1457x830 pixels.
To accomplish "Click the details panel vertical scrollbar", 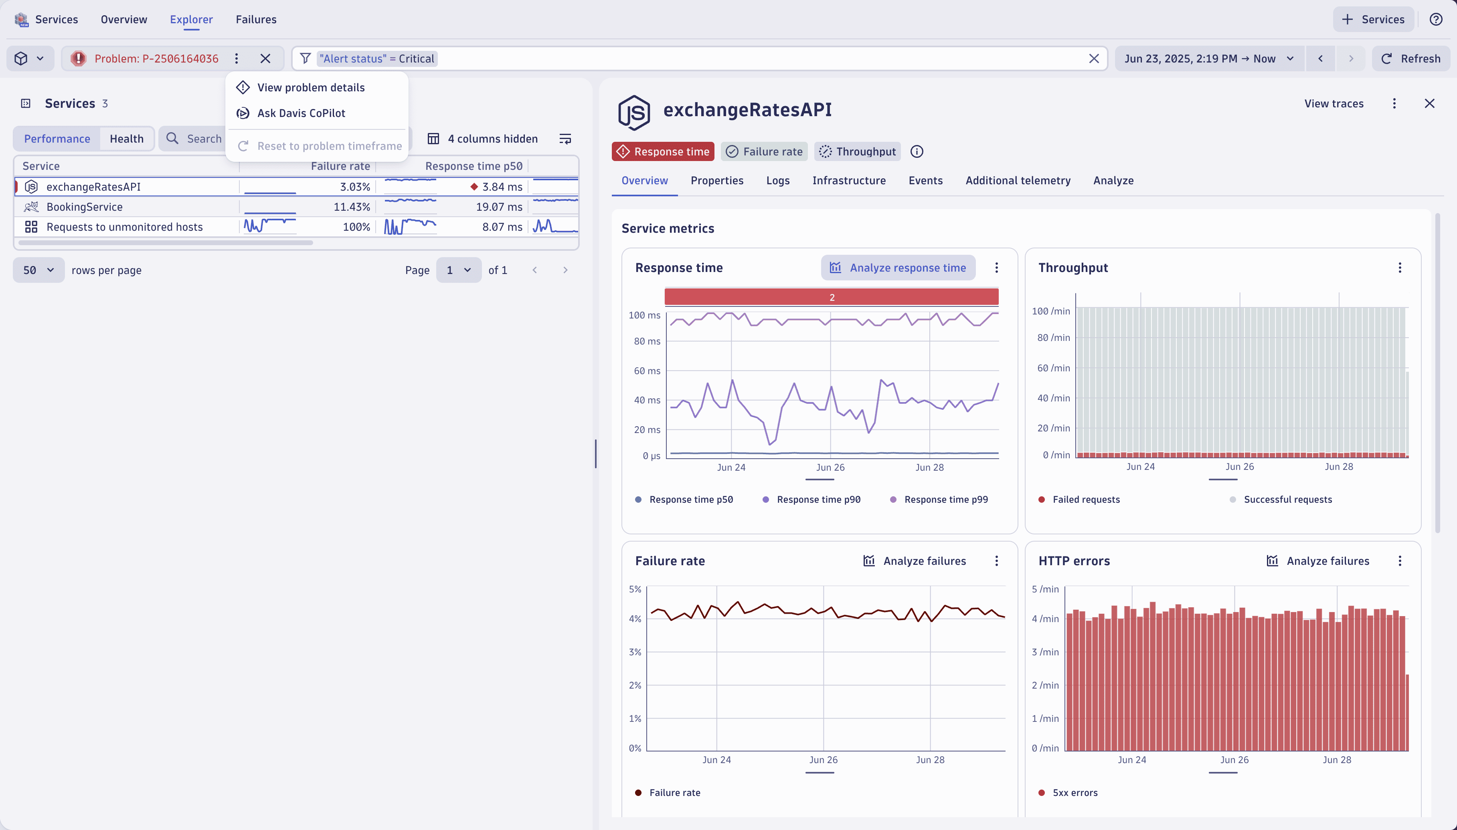I will (1438, 373).
